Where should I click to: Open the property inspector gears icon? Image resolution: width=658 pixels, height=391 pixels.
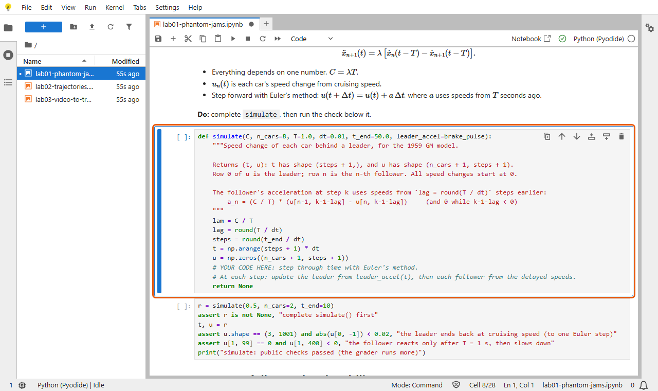pos(650,28)
